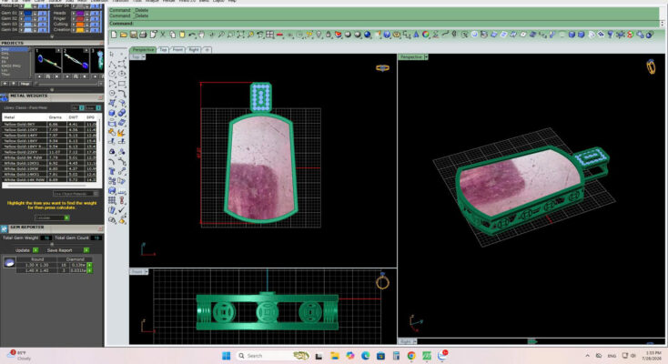This screenshot has height=364, width=668.
Task: Click the four-viewport layout icon
Action: (x=270, y=35)
